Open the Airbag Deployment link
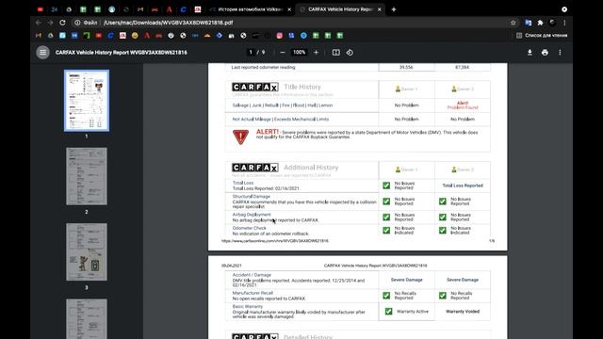 pos(252,215)
